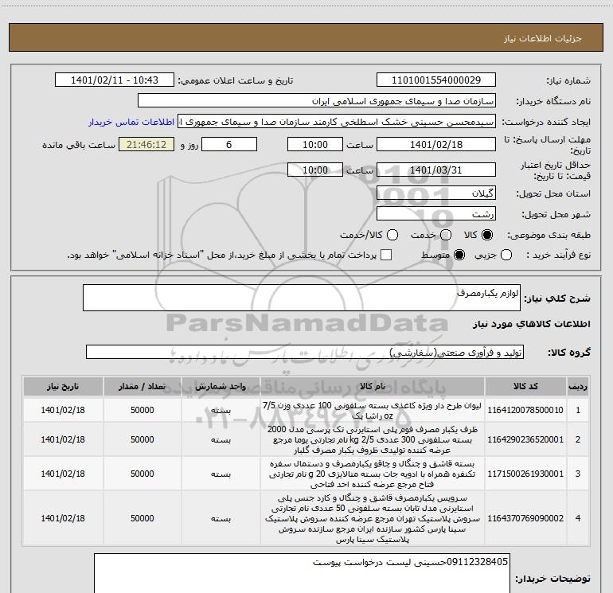Toggle the اسناد خزانه اسلامی payment checkbox
Viewport: 613px width, 593px height.
tap(386, 255)
